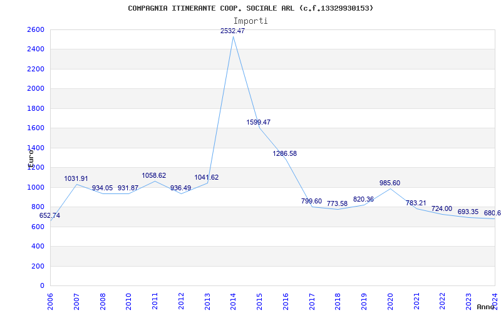
Task: Select the x-axis year 2010
Action: point(129,302)
